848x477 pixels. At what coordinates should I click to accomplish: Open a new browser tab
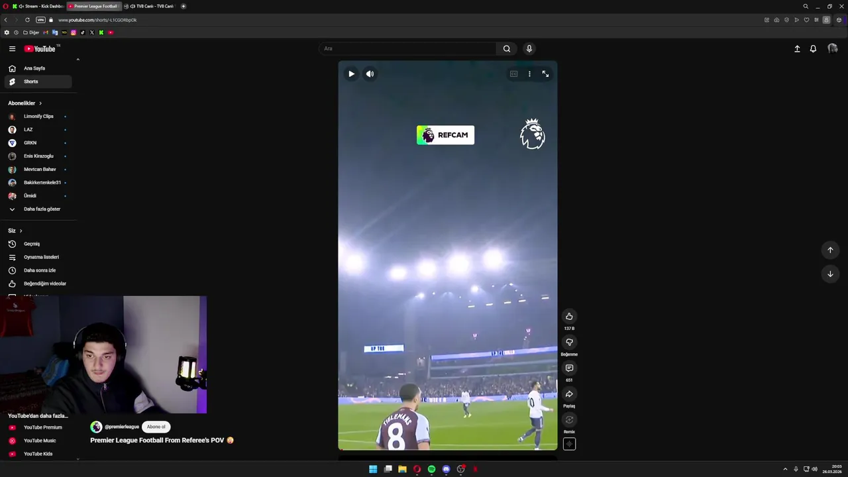(x=184, y=6)
